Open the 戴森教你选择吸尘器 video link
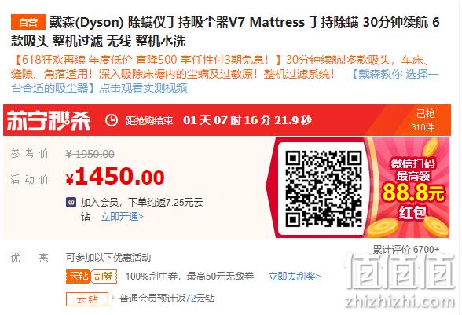The width and height of the screenshot is (462, 315). tap(225, 81)
